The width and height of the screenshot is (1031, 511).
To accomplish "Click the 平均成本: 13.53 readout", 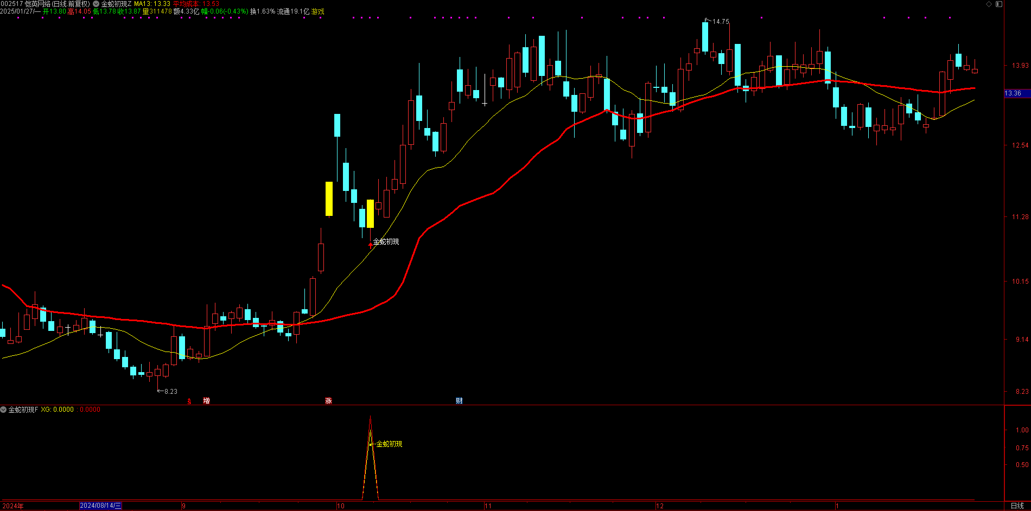I will pos(196,4).
